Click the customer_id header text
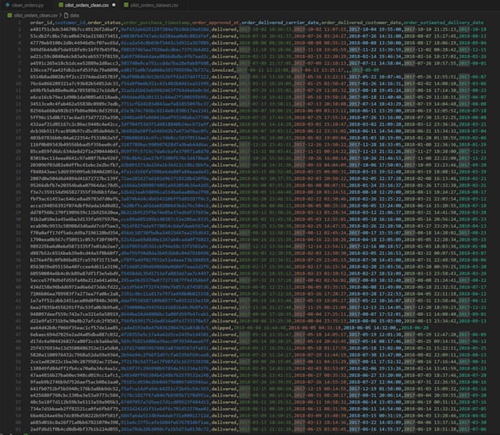The height and width of the screenshot is (435, 500). pyautogui.click(x=72, y=23)
